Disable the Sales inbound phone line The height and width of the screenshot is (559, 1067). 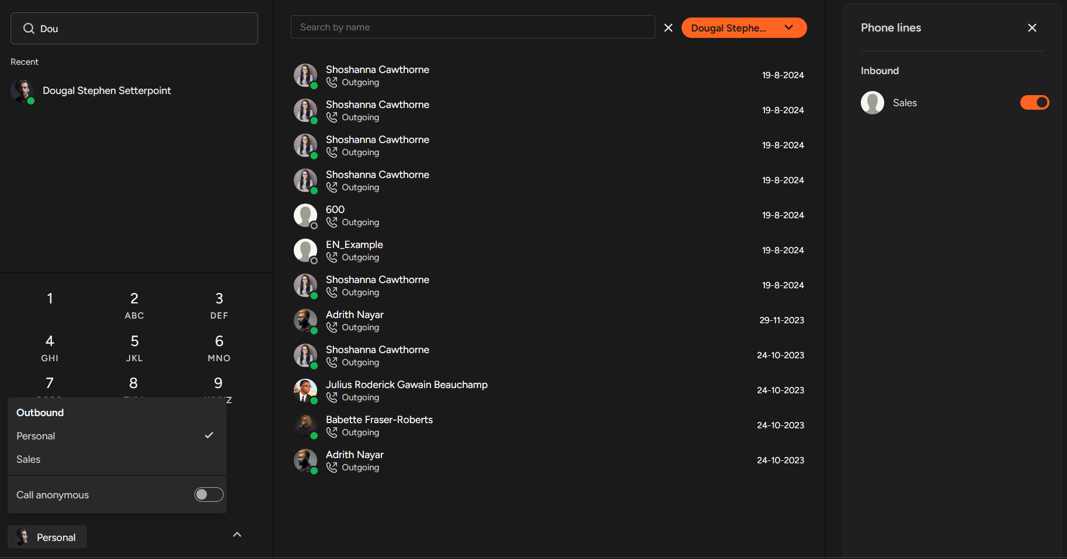(1034, 102)
